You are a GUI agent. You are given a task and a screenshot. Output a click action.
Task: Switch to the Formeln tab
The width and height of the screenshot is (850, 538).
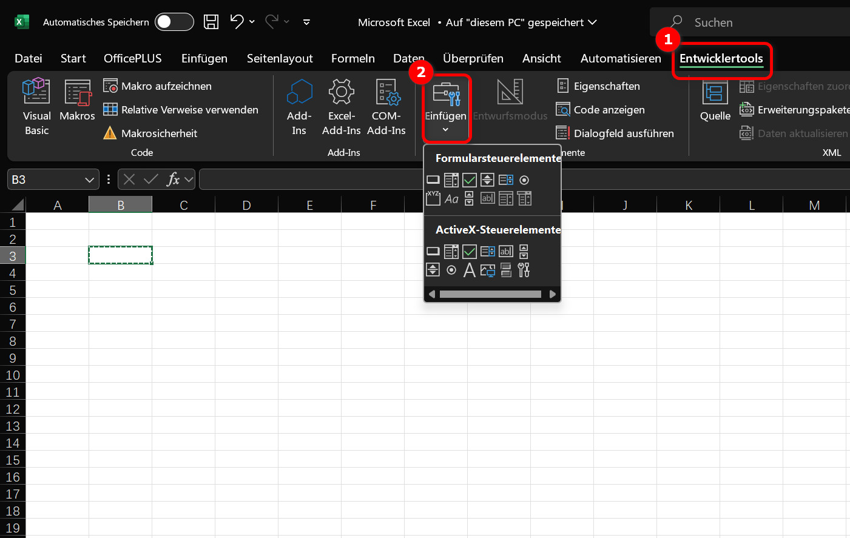pos(352,58)
